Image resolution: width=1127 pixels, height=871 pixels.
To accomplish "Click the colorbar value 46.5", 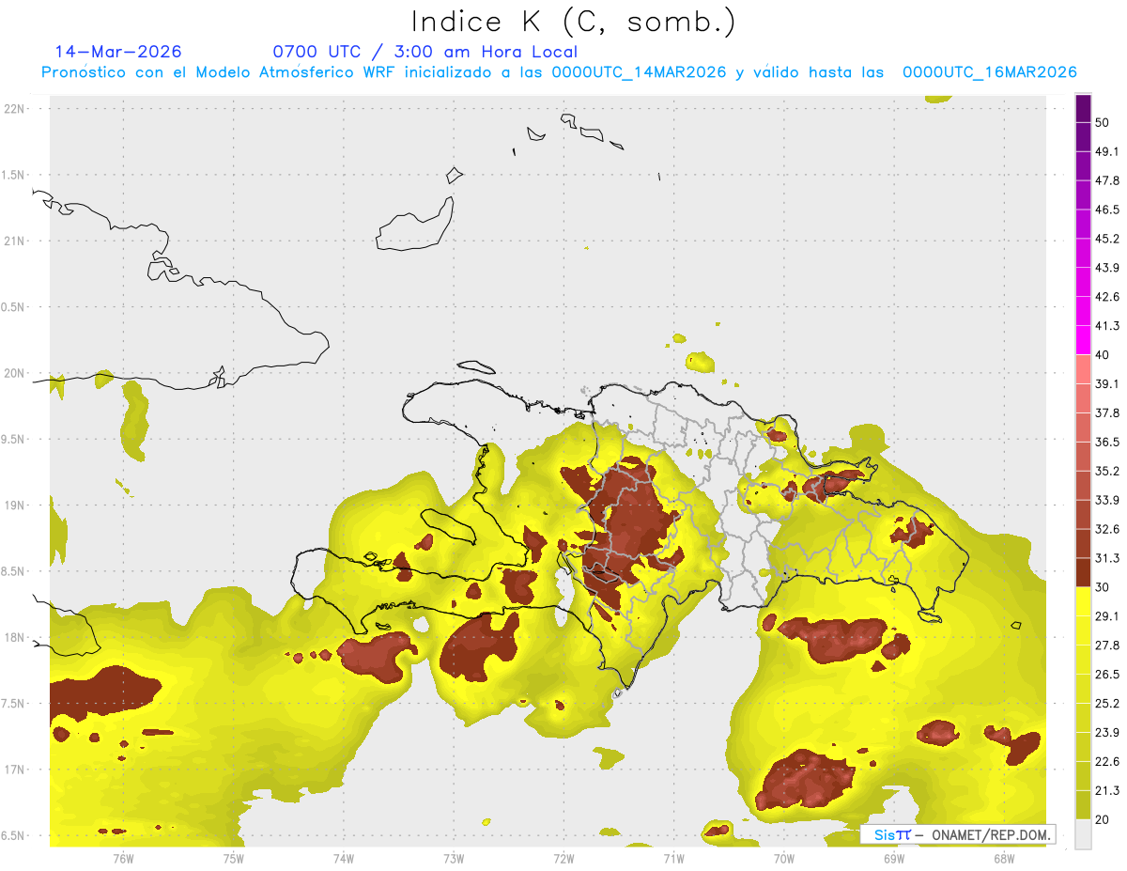I will 1108,210.
